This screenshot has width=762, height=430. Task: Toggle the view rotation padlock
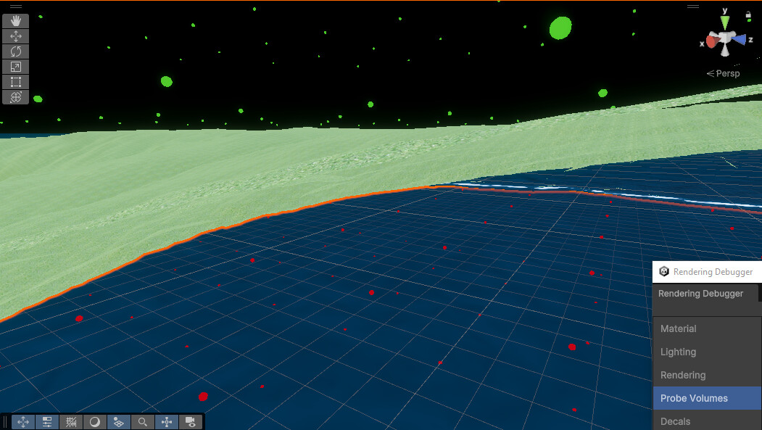coord(747,15)
